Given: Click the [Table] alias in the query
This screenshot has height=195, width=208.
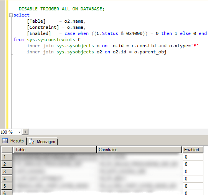Looking at the screenshot, I should click(36, 21).
